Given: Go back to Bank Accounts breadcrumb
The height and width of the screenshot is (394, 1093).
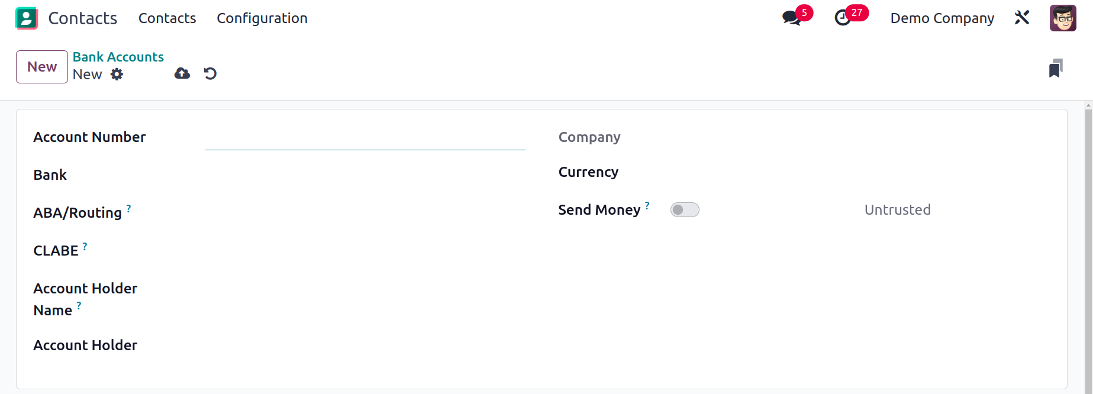Looking at the screenshot, I should tap(118, 57).
